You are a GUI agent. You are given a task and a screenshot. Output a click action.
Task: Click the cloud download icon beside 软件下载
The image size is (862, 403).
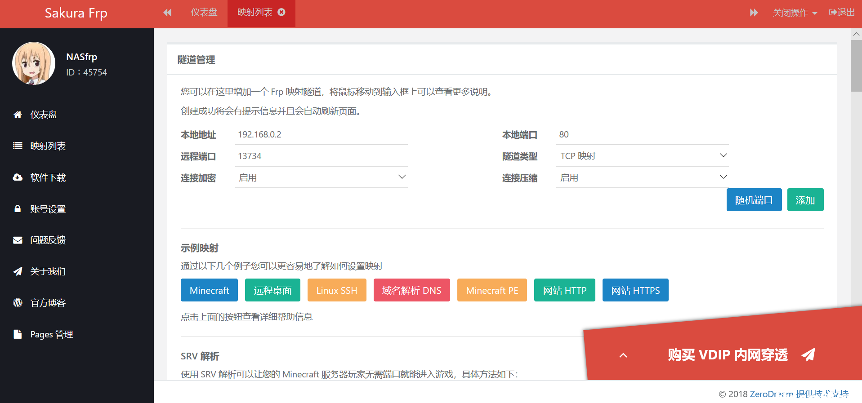(18, 177)
